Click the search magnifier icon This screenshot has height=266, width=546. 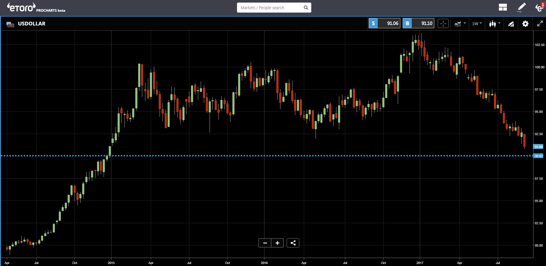pos(306,8)
